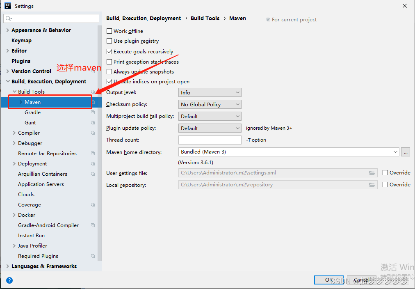Click project-level icon next to Compiler

[93, 133]
